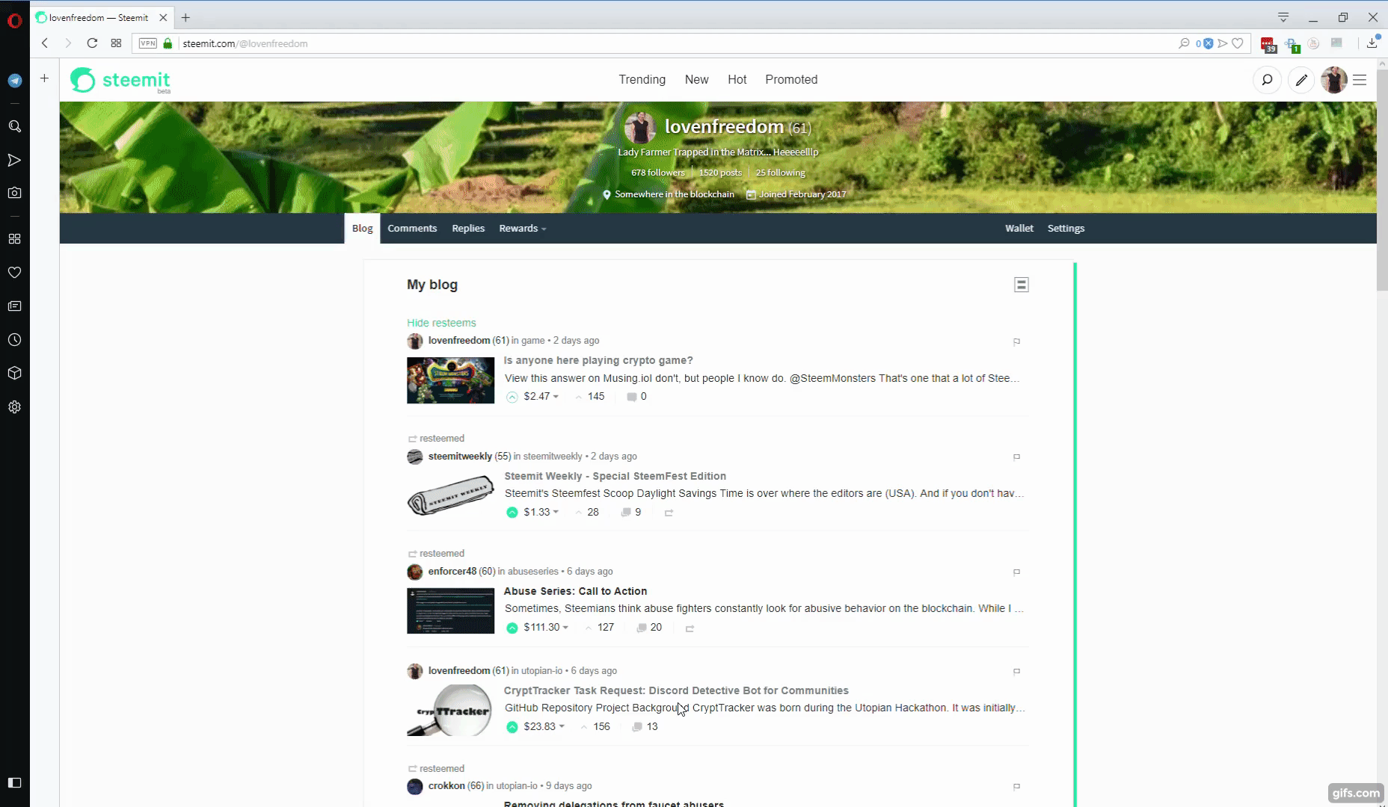Image resolution: width=1388 pixels, height=807 pixels.
Task: Toggle blog layout view icon
Action: 1021,285
